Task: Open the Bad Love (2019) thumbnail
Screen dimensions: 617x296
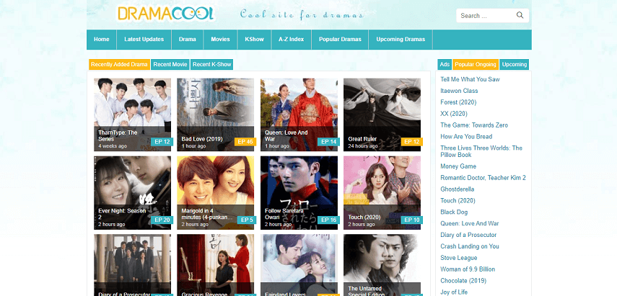Action: coord(215,115)
